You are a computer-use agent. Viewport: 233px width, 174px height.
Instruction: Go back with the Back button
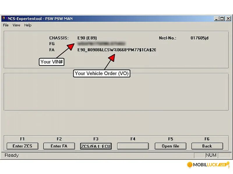click(x=207, y=146)
